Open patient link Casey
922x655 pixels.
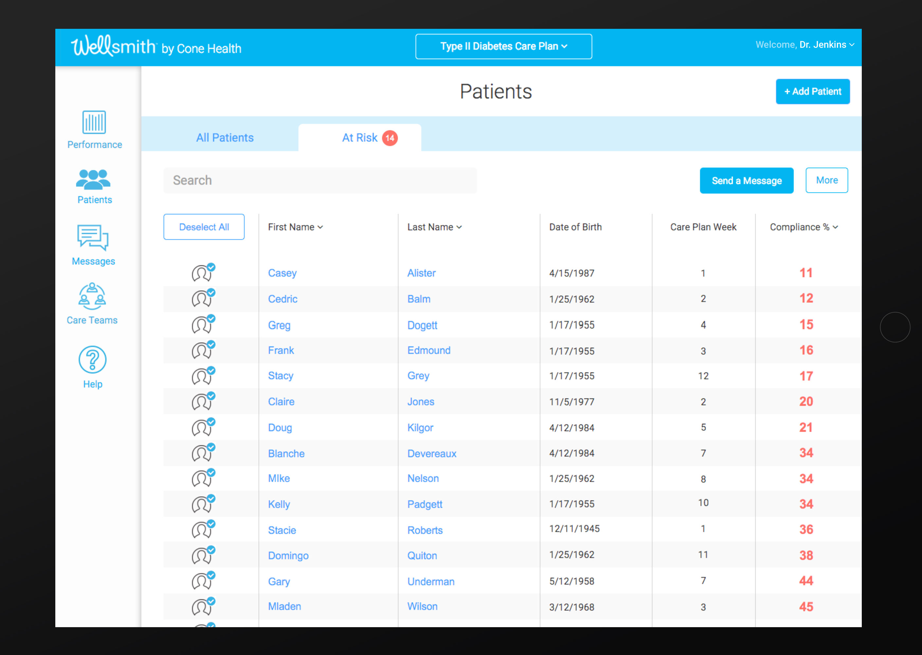coord(282,273)
